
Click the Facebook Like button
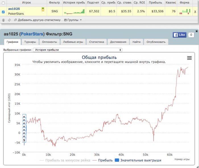tap(179, 35)
